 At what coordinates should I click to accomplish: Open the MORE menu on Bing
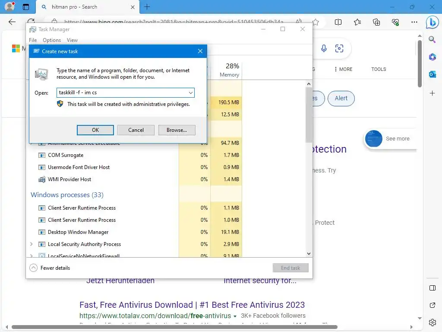point(343,69)
